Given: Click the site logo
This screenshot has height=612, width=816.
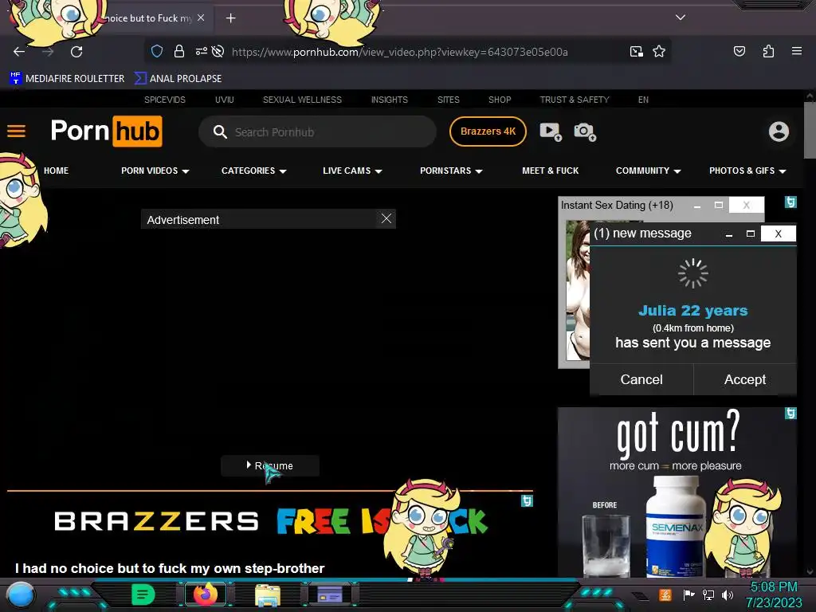Looking at the screenshot, I should 107,131.
